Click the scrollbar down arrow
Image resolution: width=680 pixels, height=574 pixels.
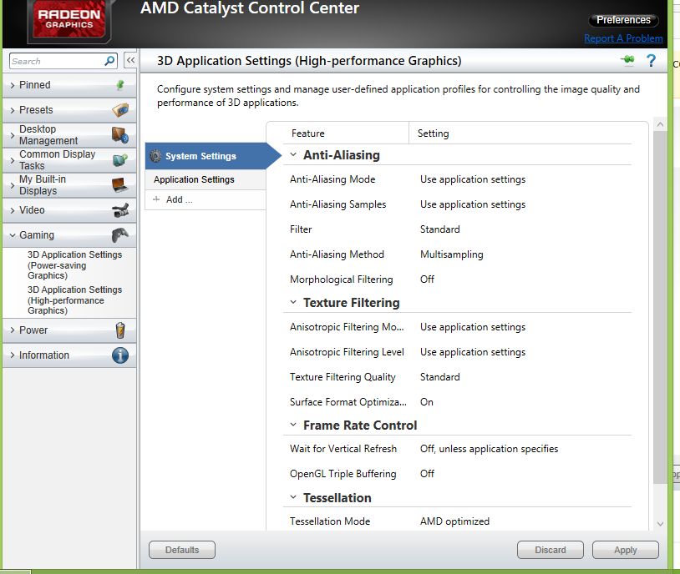(660, 524)
